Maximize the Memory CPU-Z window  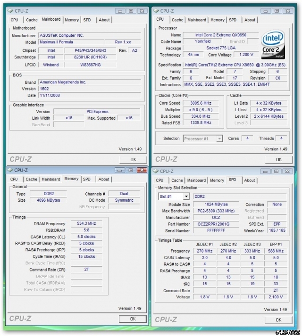point(131,171)
